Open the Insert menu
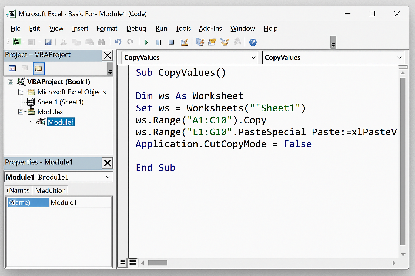Screen dimensions: 415x276 80,29
